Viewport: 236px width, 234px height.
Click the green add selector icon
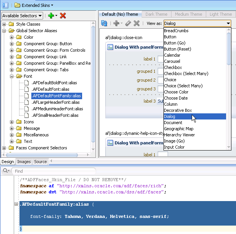pos(50,16)
